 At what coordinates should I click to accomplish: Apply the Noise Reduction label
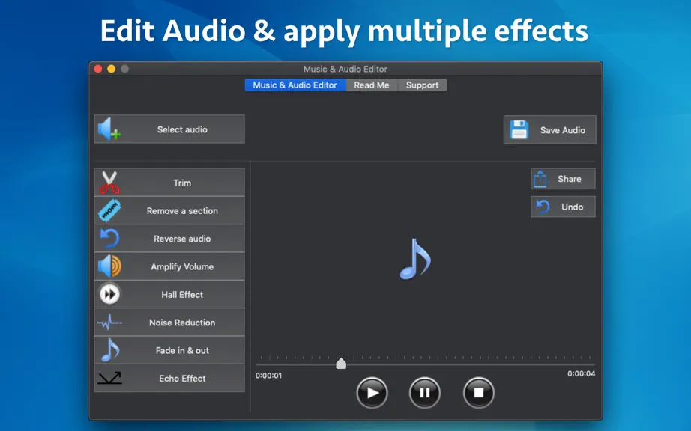tap(182, 323)
